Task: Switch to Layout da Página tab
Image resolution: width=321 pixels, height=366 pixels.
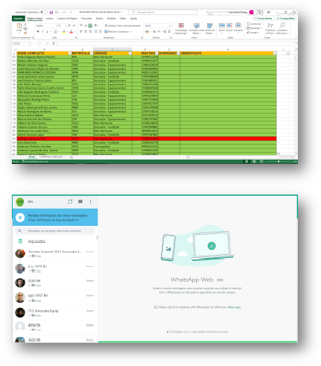Action: (67, 19)
